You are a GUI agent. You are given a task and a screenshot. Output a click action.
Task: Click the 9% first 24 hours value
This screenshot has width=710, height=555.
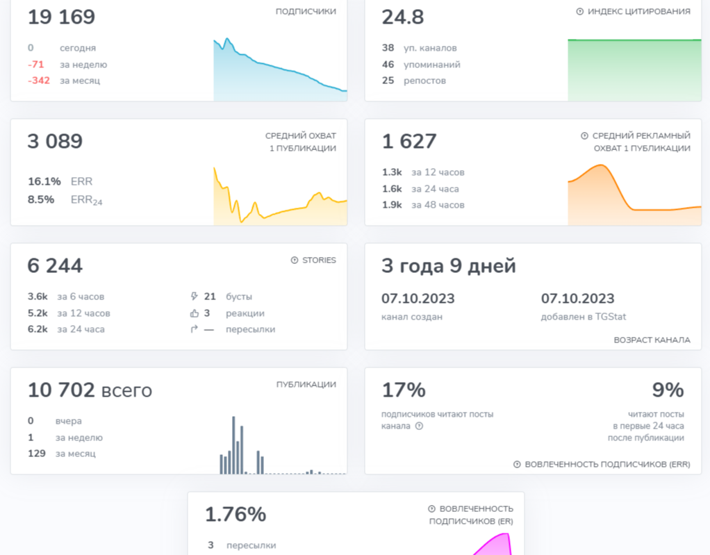(x=668, y=390)
